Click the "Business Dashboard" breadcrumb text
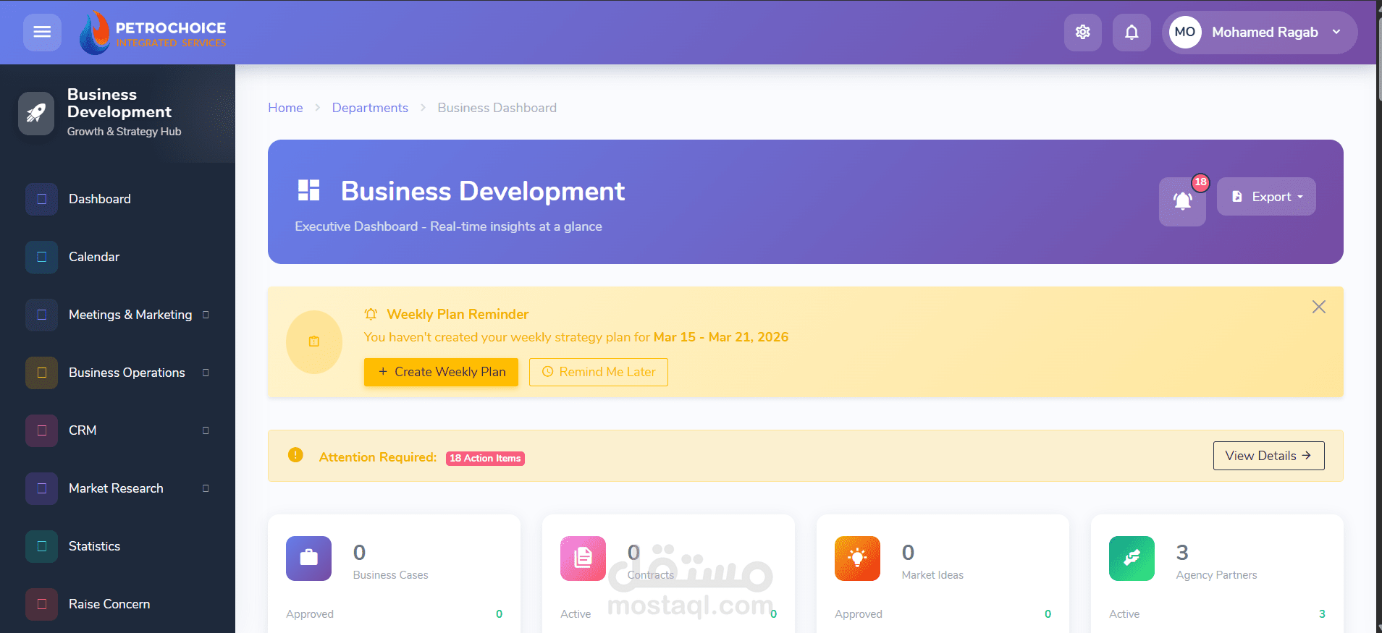1382x633 pixels. point(497,108)
